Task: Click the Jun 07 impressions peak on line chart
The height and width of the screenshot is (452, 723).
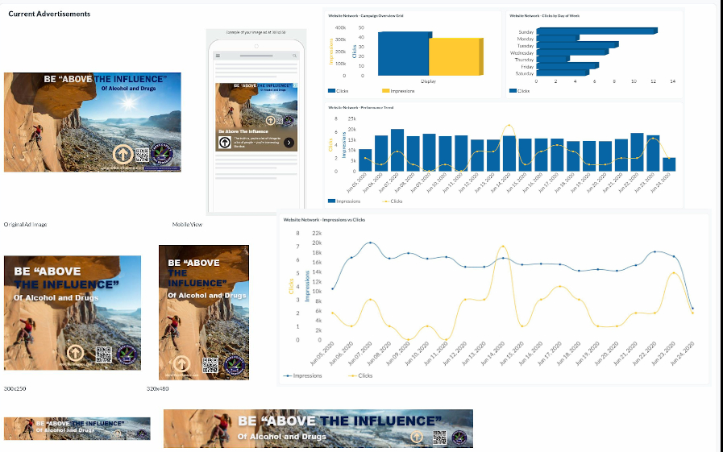Action: pyautogui.click(x=370, y=243)
